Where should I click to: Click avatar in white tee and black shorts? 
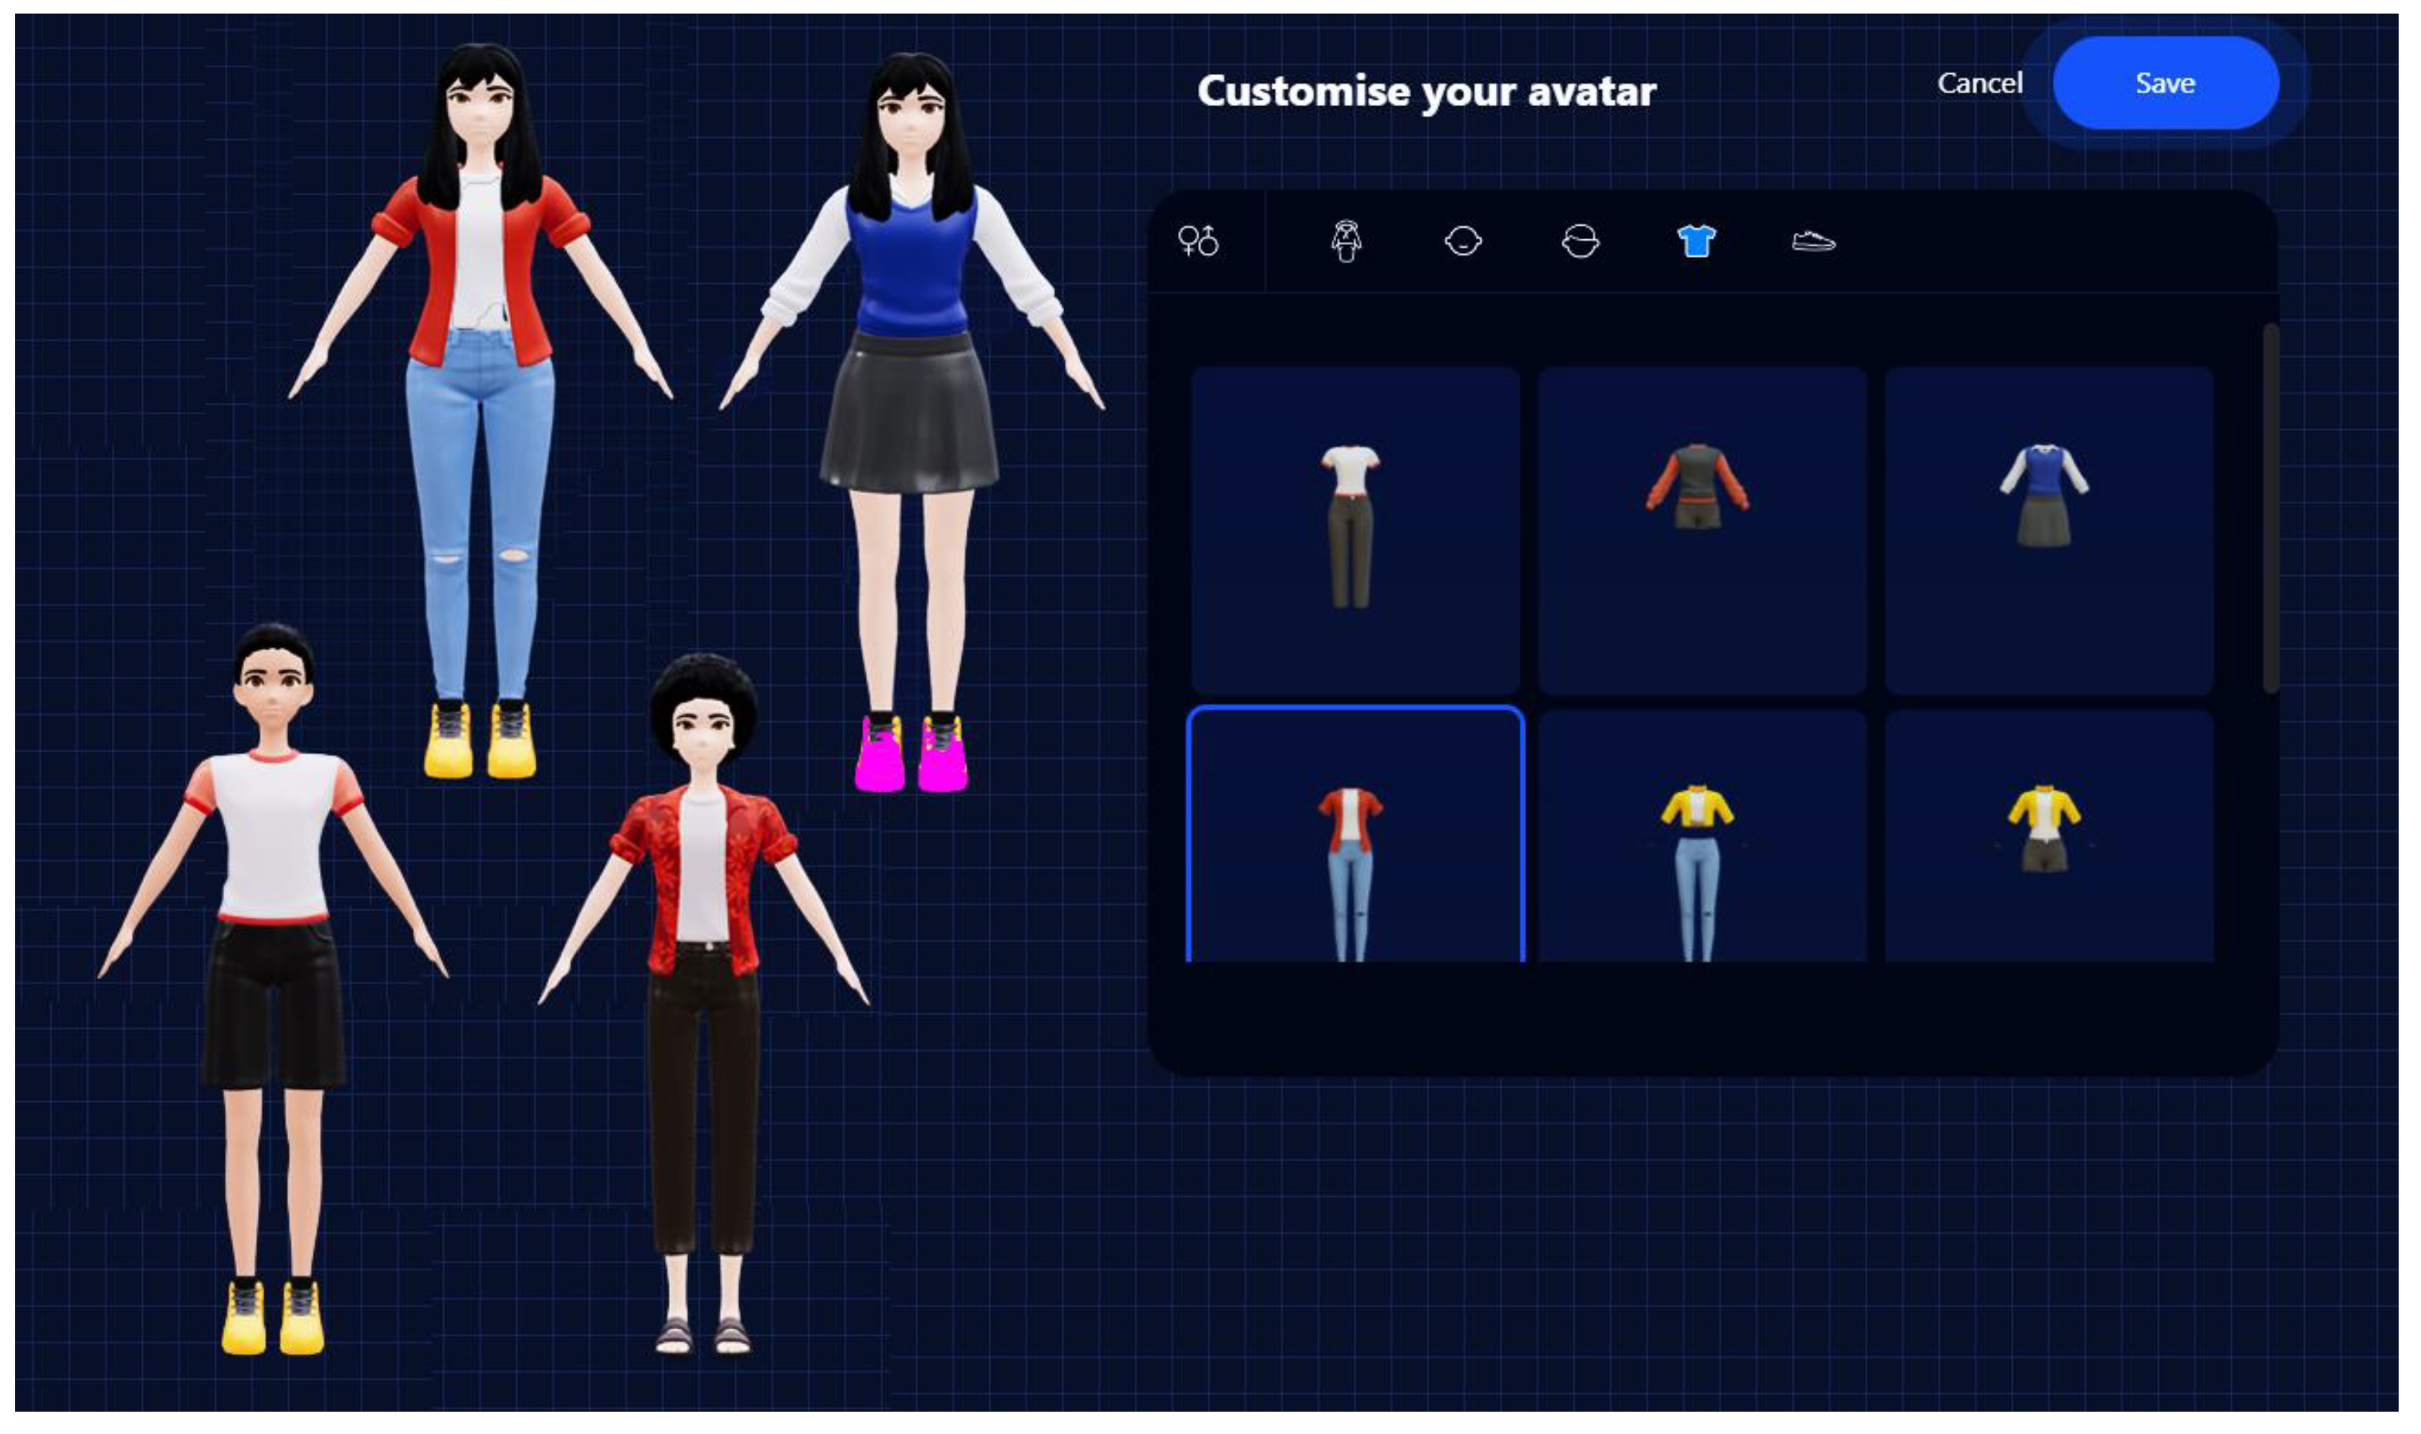(274, 989)
